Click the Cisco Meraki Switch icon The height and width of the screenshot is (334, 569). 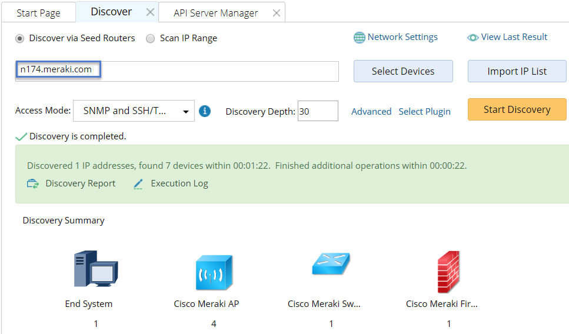tap(331, 263)
